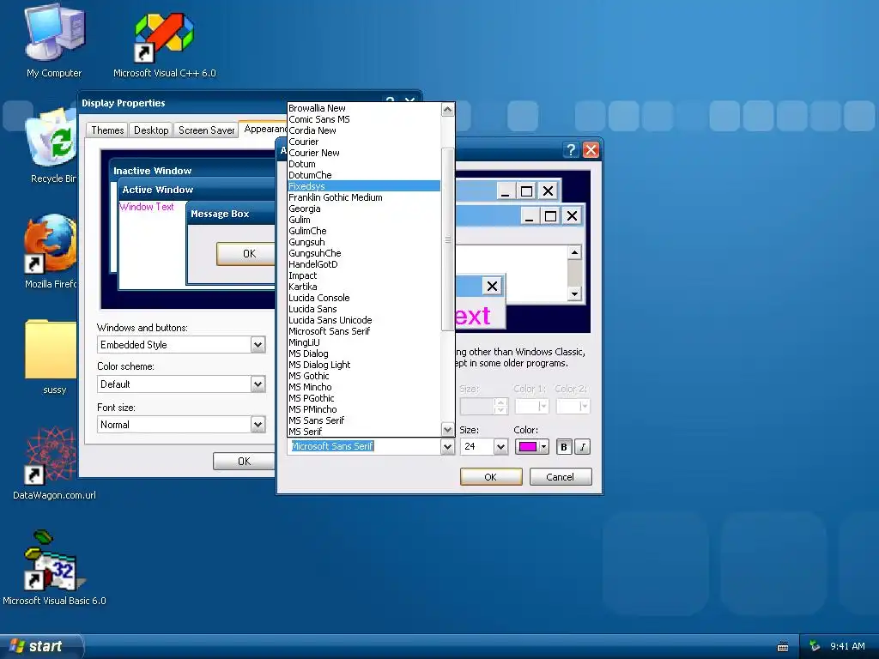Image resolution: width=879 pixels, height=659 pixels.
Task: Switch to the Themes tab
Action: tap(107, 130)
